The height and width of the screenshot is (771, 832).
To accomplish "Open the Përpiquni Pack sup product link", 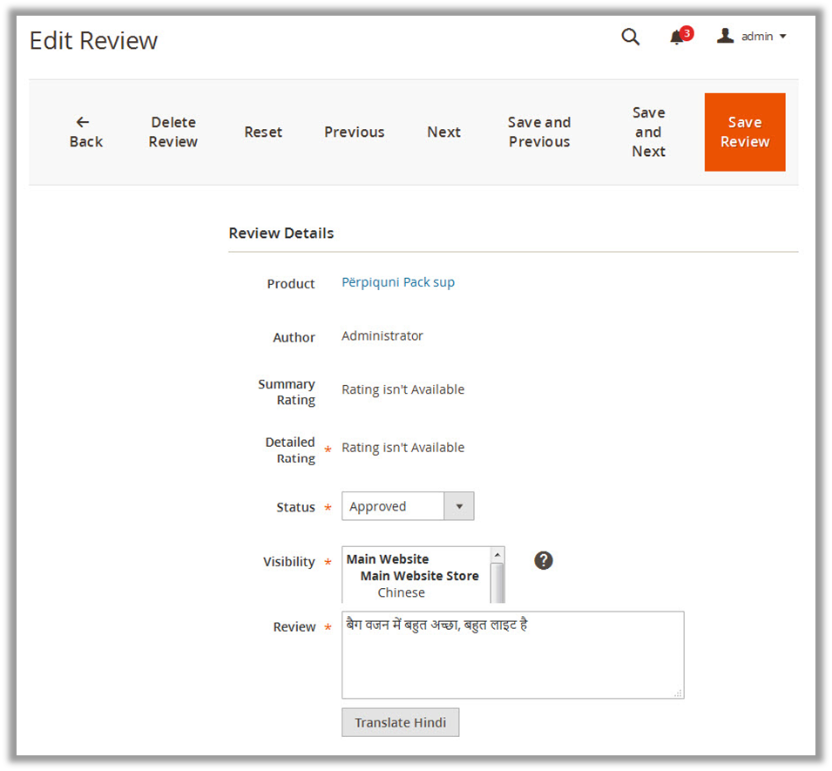I will 398,282.
